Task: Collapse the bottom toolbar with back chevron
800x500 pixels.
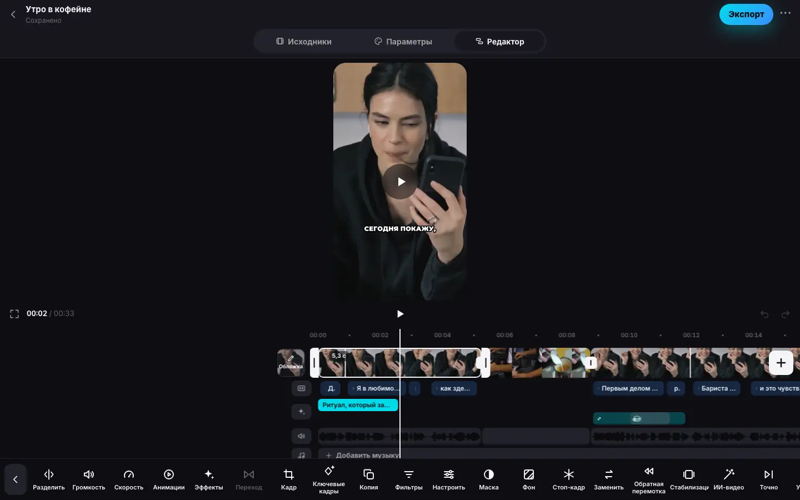Action: (16, 479)
